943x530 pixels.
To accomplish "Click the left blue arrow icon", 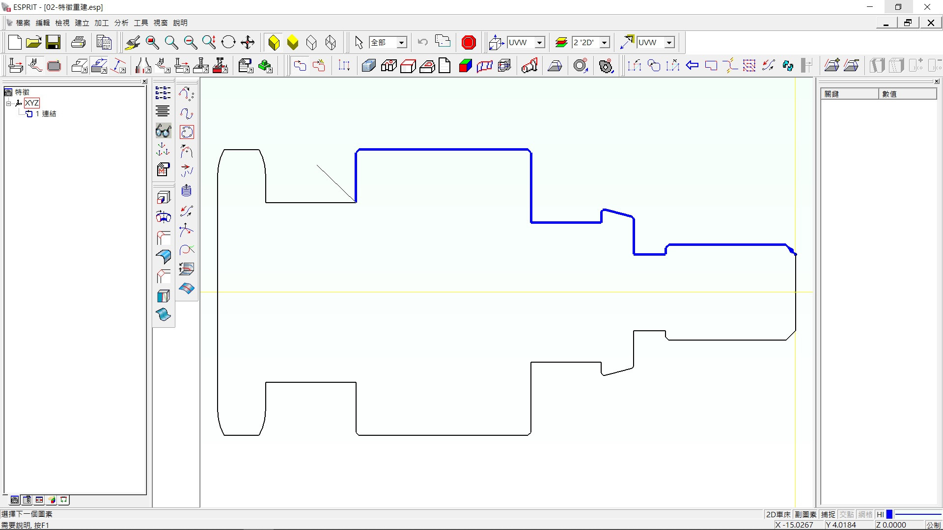I will click(692, 66).
